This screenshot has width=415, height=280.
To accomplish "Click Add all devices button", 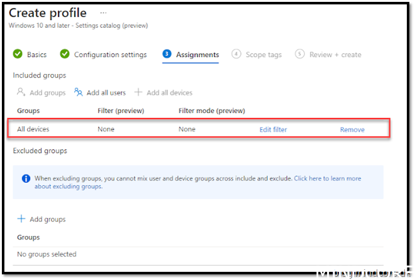I will pos(169,92).
